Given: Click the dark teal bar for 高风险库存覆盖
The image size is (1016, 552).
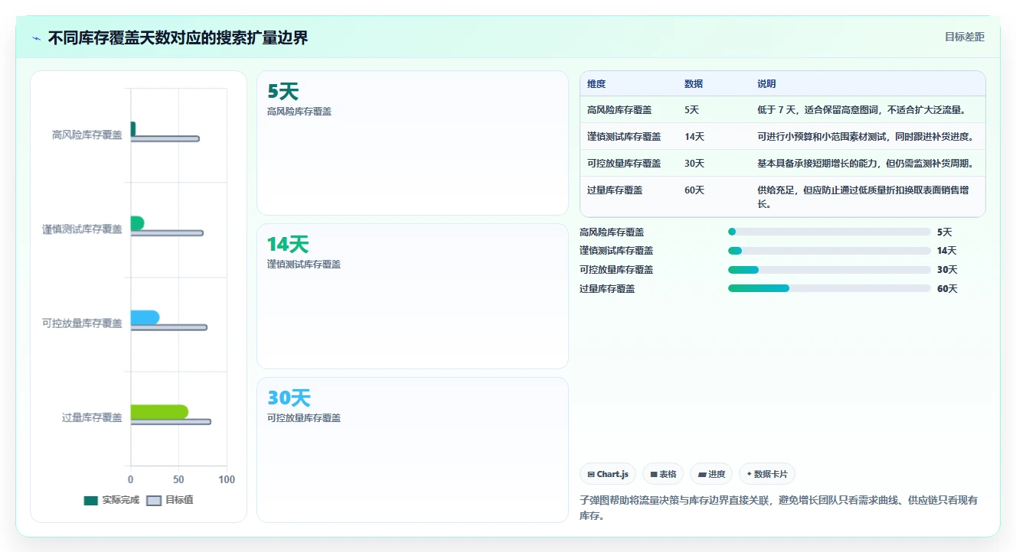Looking at the screenshot, I should point(133,129).
